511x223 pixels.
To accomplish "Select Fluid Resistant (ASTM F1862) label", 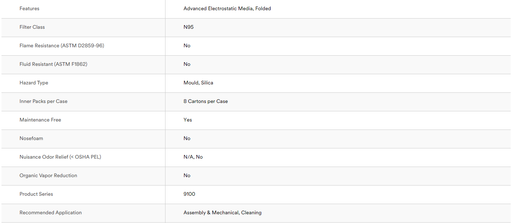I will (x=53, y=64).
